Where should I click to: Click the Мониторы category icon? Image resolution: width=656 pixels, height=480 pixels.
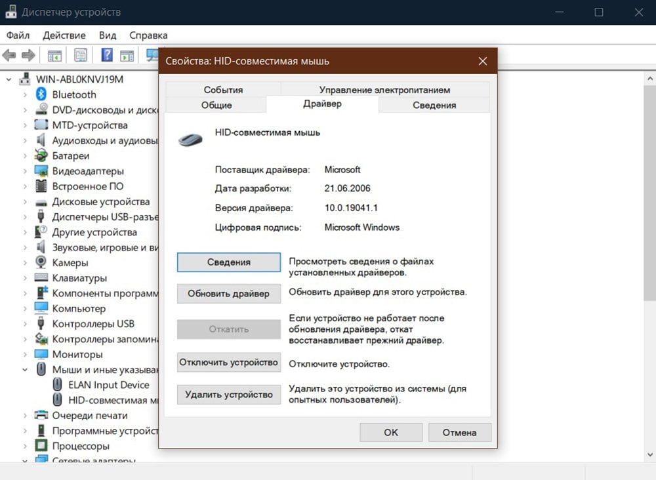tap(41, 353)
